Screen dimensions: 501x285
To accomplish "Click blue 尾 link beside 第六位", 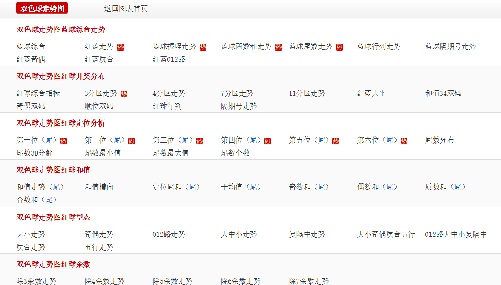I will [389, 140].
